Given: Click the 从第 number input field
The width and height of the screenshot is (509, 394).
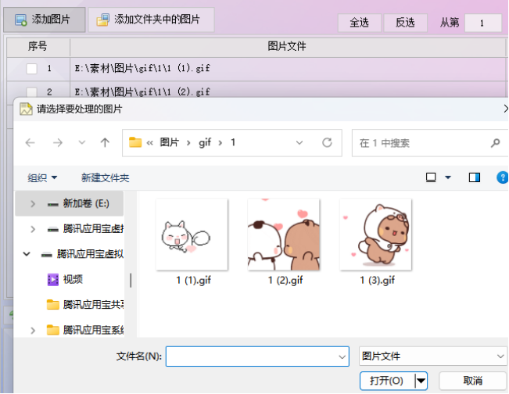Looking at the screenshot, I should coord(482,23).
